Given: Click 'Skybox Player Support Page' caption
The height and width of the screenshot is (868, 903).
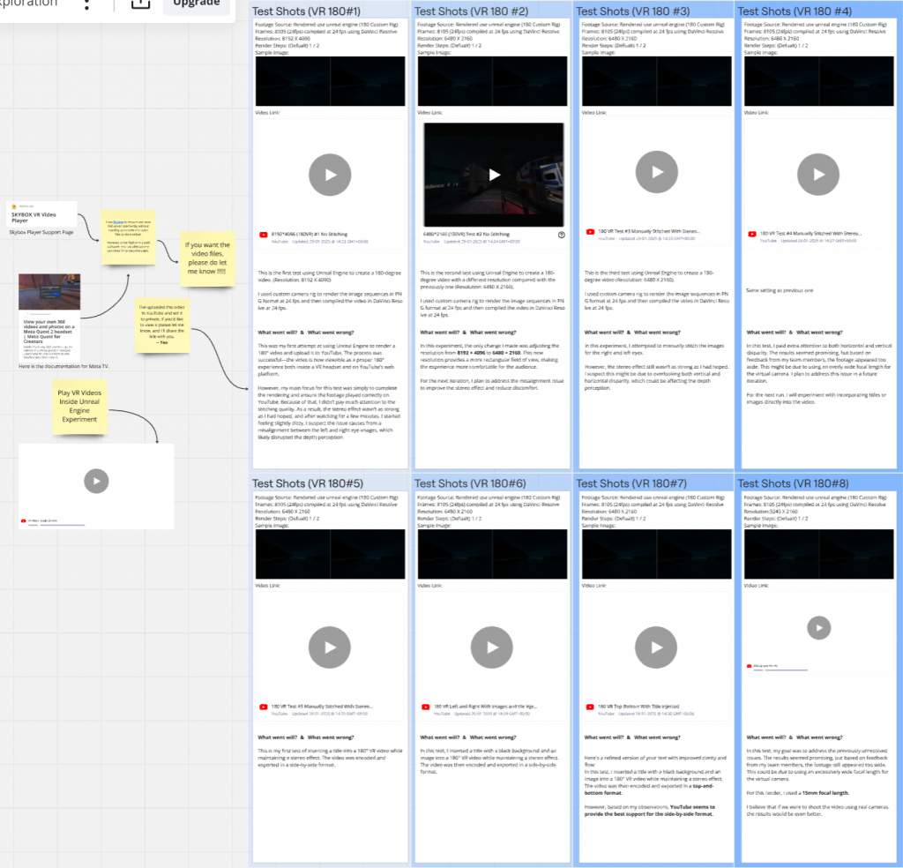Looking at the screenshot, I should pyautogui.click(x=41, y=232).
